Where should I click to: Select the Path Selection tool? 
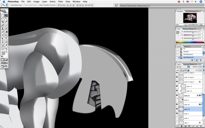[x=2, y=39]
